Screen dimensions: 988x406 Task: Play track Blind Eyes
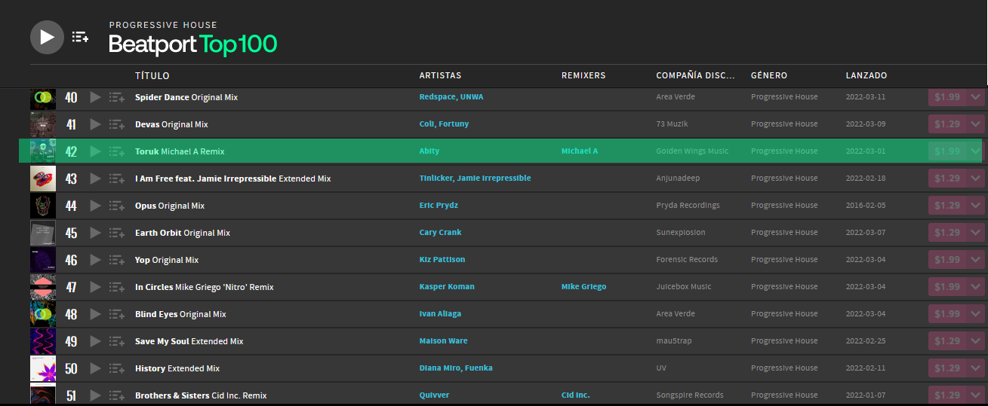95,314
